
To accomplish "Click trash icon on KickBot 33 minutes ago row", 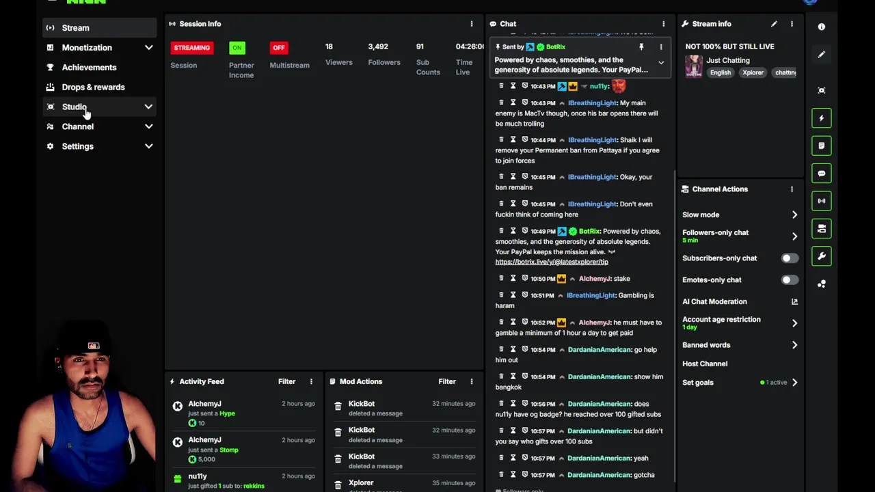I will tap(338, 459).
